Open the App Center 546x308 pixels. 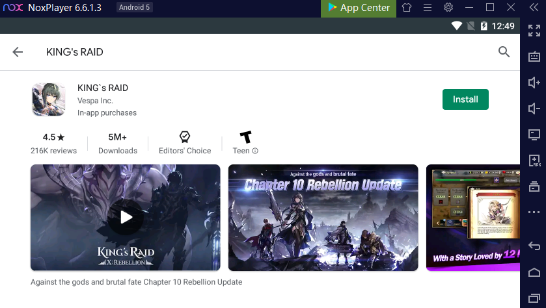coord(359,8)
